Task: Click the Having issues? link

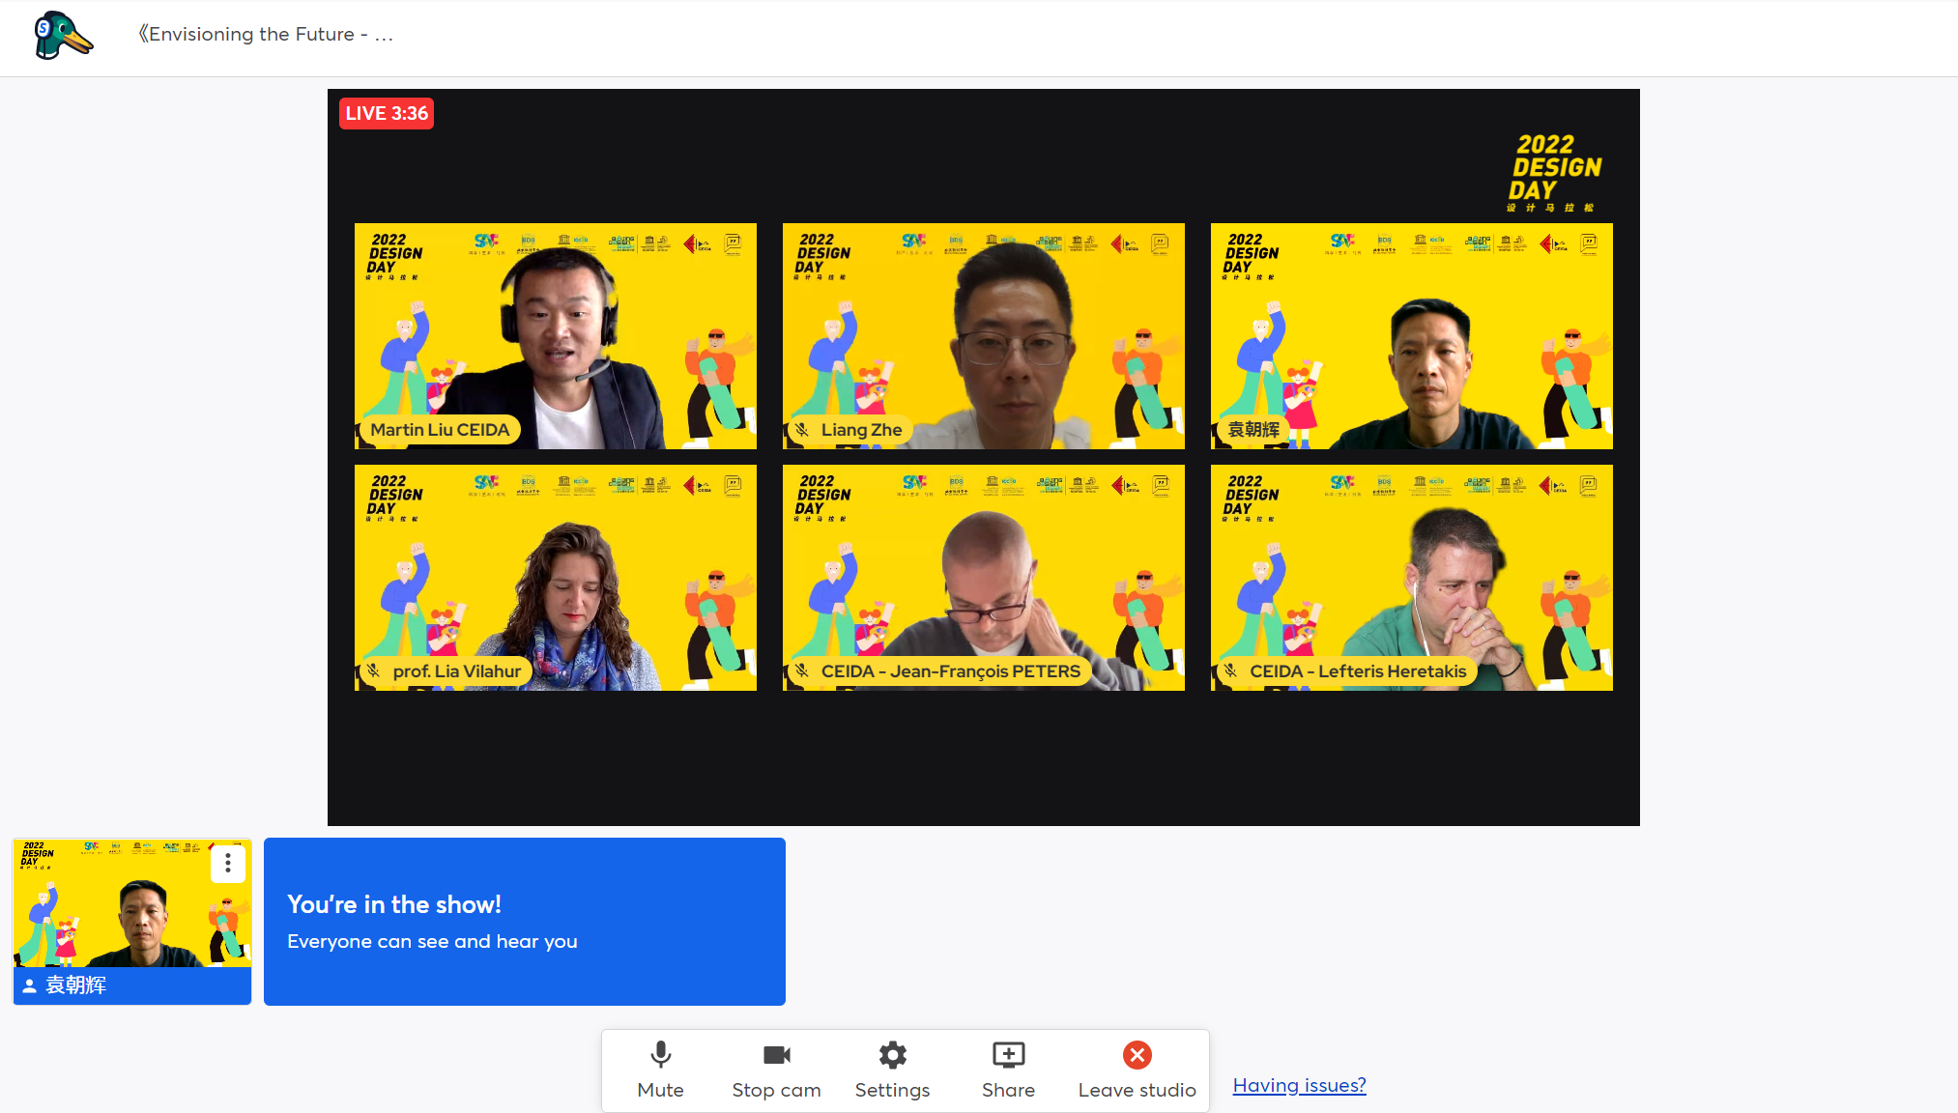Action: coord(1299,1085)
